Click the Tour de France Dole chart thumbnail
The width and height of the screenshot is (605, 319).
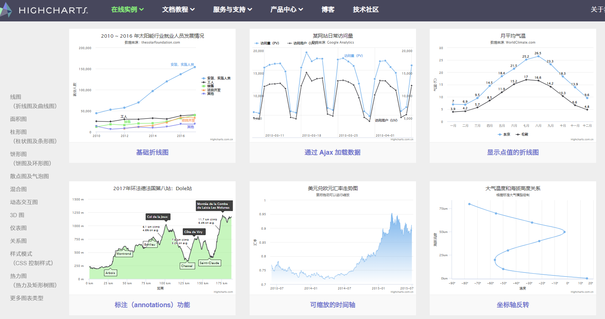[152, 238]
